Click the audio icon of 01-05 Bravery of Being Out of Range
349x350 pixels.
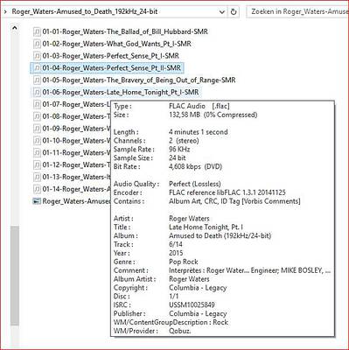click(37, 80)
